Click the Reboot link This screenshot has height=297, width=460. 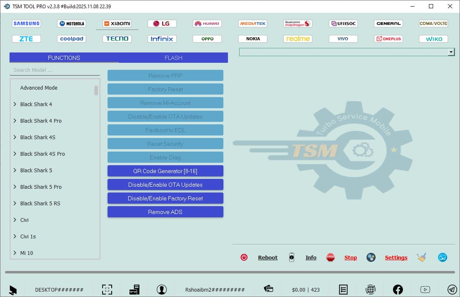coord(268,257)
